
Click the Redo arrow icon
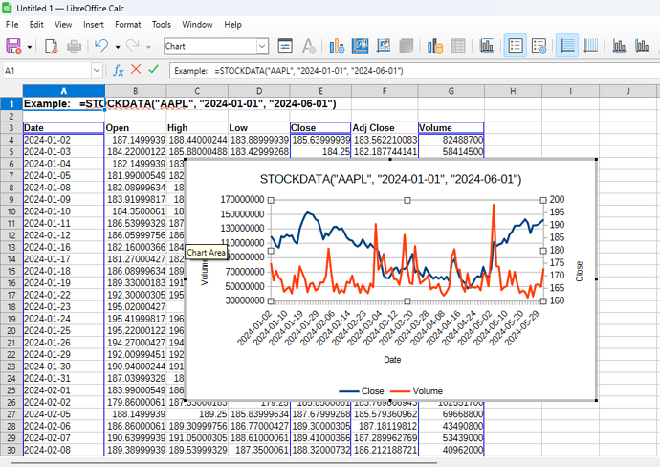(133, 46)
